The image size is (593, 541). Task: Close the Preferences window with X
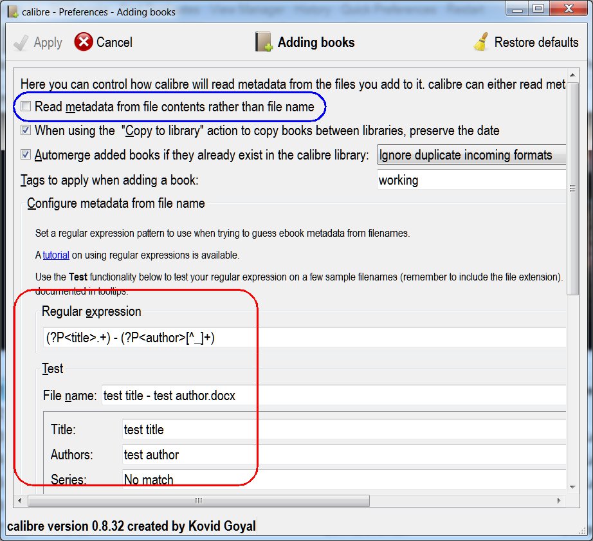click(x=569, y=8)
